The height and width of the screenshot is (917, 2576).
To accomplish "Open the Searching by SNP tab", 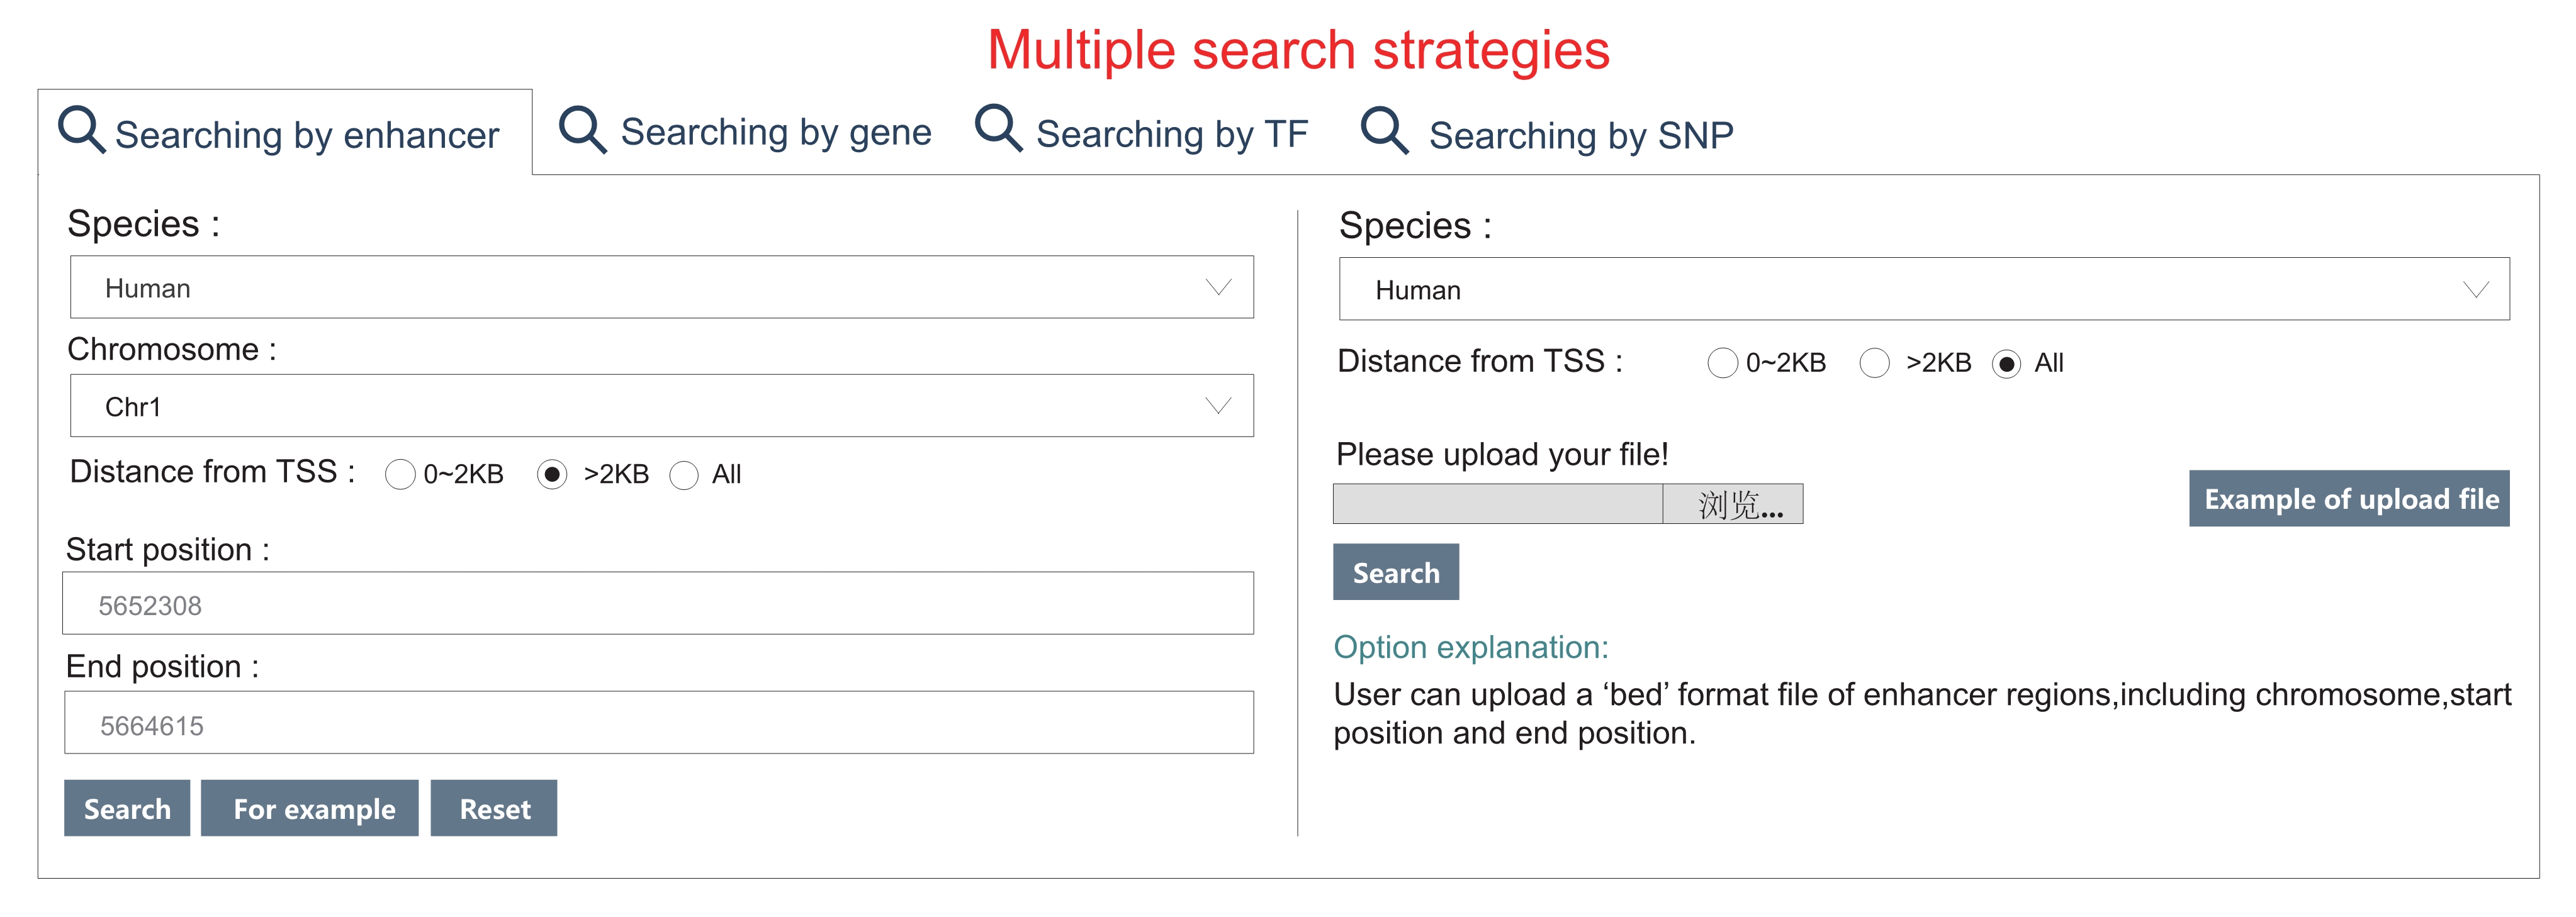I will pos(1547,133).
